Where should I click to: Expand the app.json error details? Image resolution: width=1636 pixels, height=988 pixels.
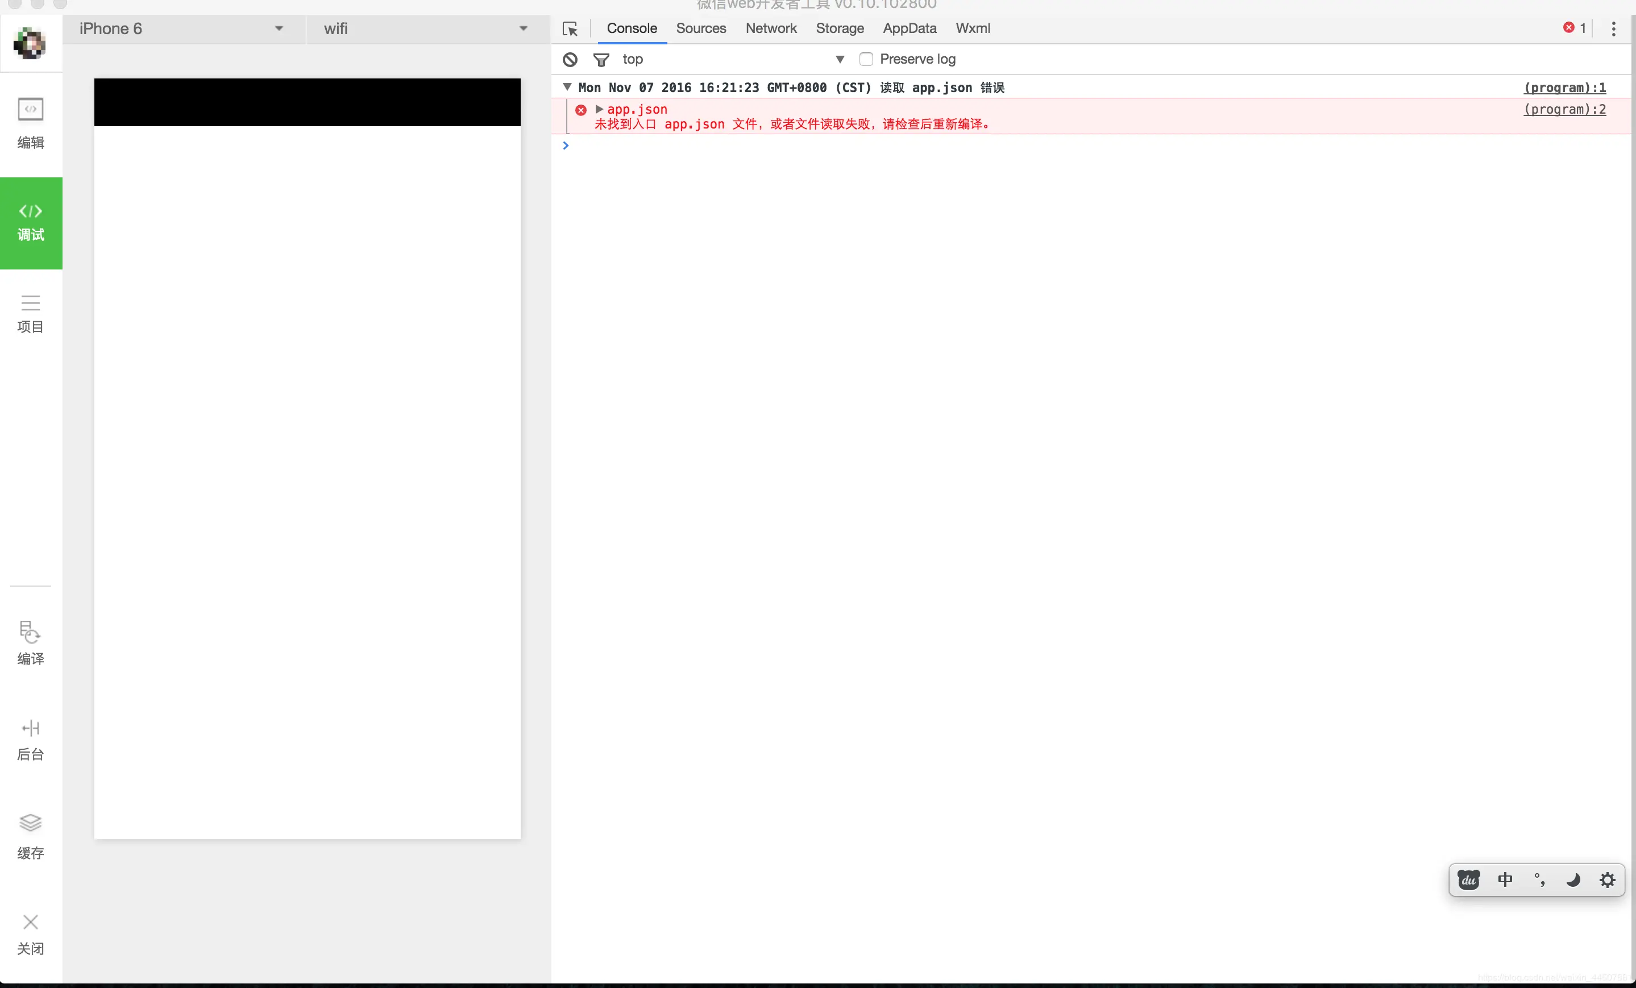click(x=599, y=109)
